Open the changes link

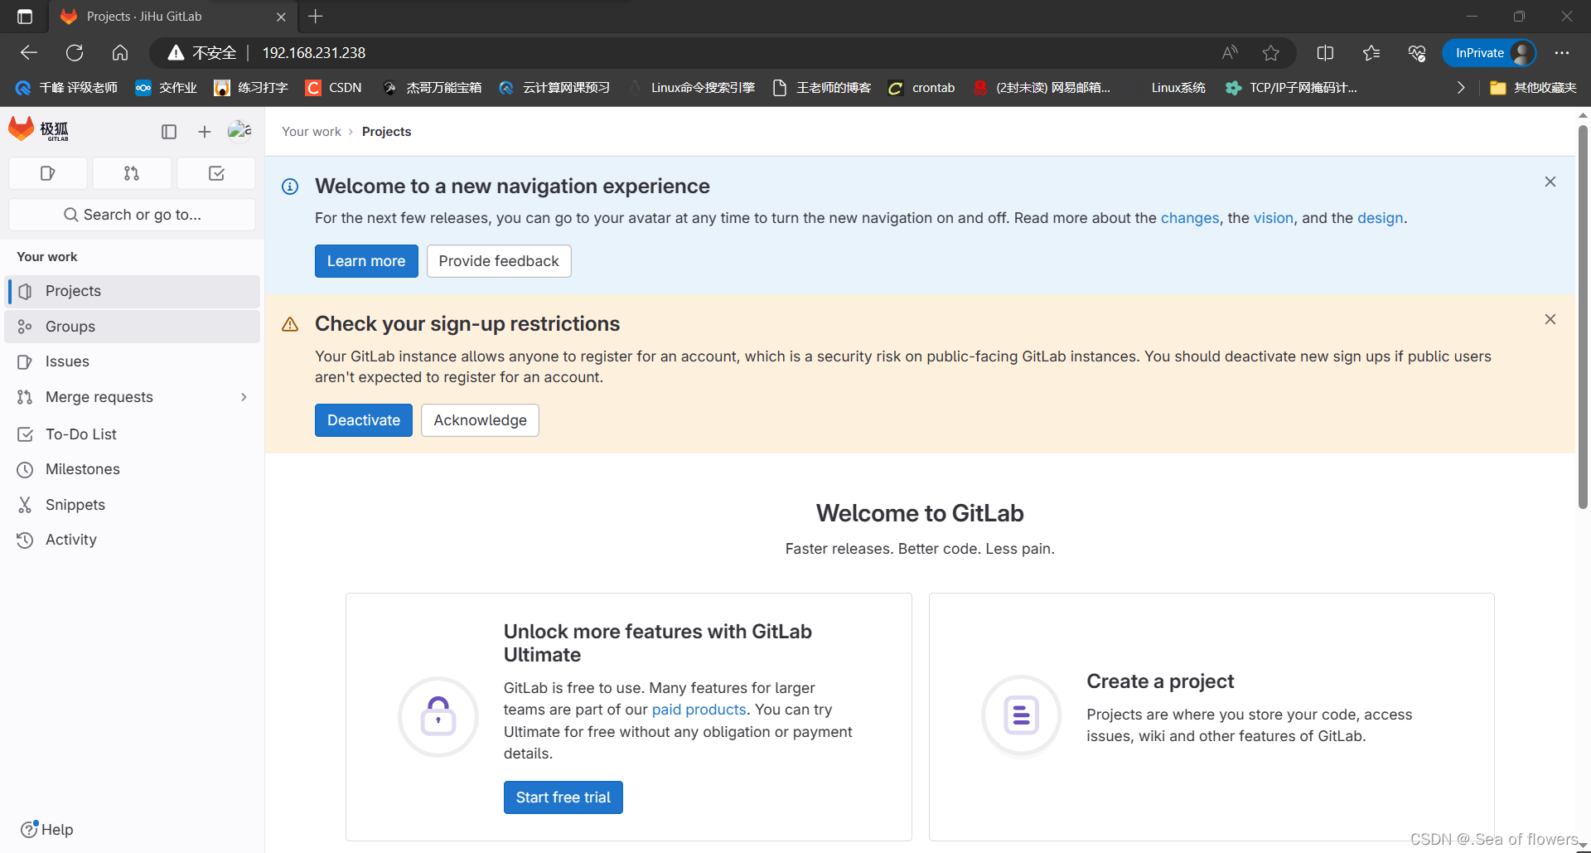pos(1190,218)
